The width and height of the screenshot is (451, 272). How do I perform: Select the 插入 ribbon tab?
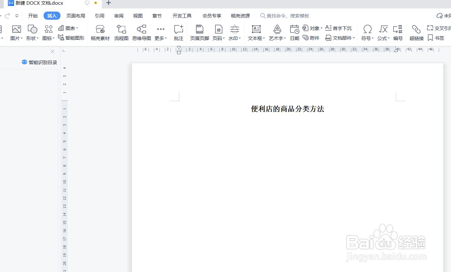coord(52,16)
